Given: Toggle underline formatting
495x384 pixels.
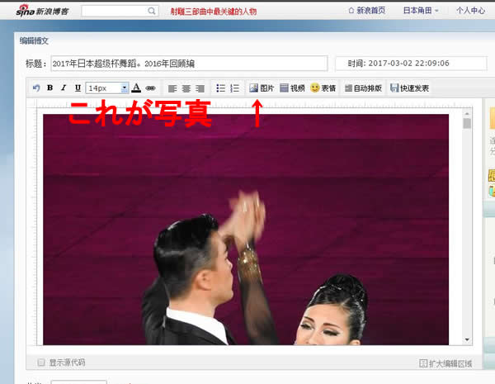Looking at the screenshot, I should tap(78, 88).
